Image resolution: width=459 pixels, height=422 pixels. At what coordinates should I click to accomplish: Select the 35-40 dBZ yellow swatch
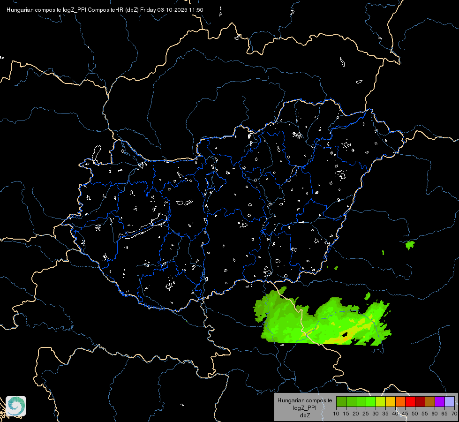391,401
